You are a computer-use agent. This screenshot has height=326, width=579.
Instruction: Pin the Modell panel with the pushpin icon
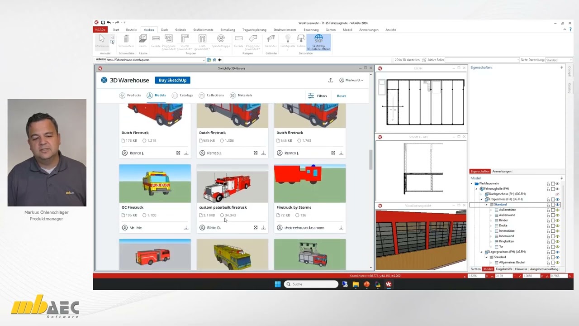[562, 178]
